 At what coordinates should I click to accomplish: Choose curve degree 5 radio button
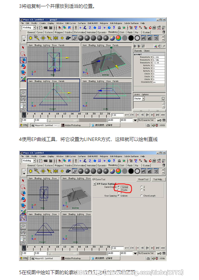(x=141, y=190)
